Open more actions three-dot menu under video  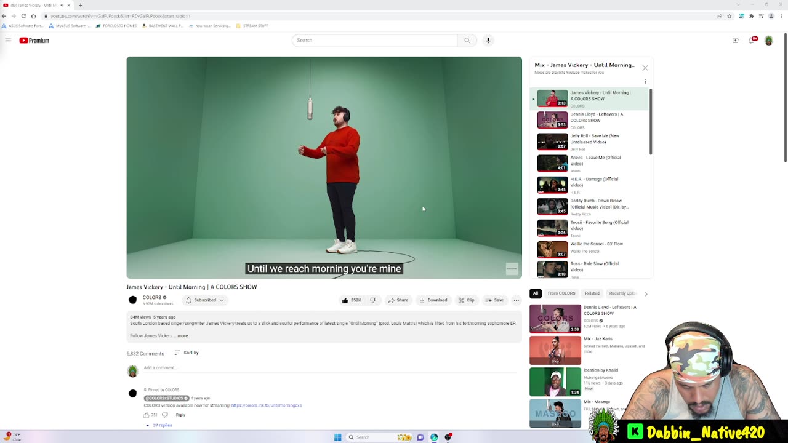pyautogui.click(x=517, y=300)
